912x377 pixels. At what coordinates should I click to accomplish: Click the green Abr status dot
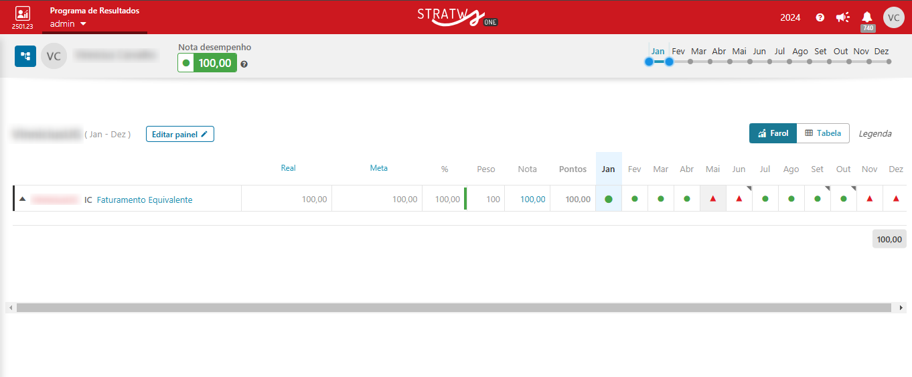[687, 199]
